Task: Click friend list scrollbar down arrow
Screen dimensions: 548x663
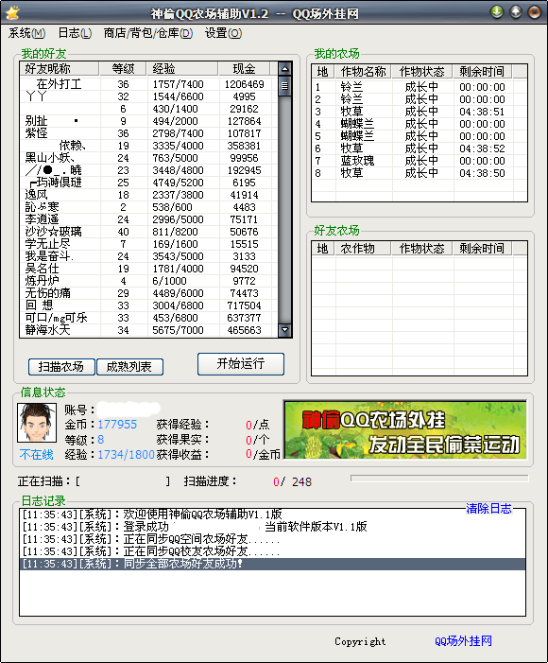Action: tap(285, 330)
